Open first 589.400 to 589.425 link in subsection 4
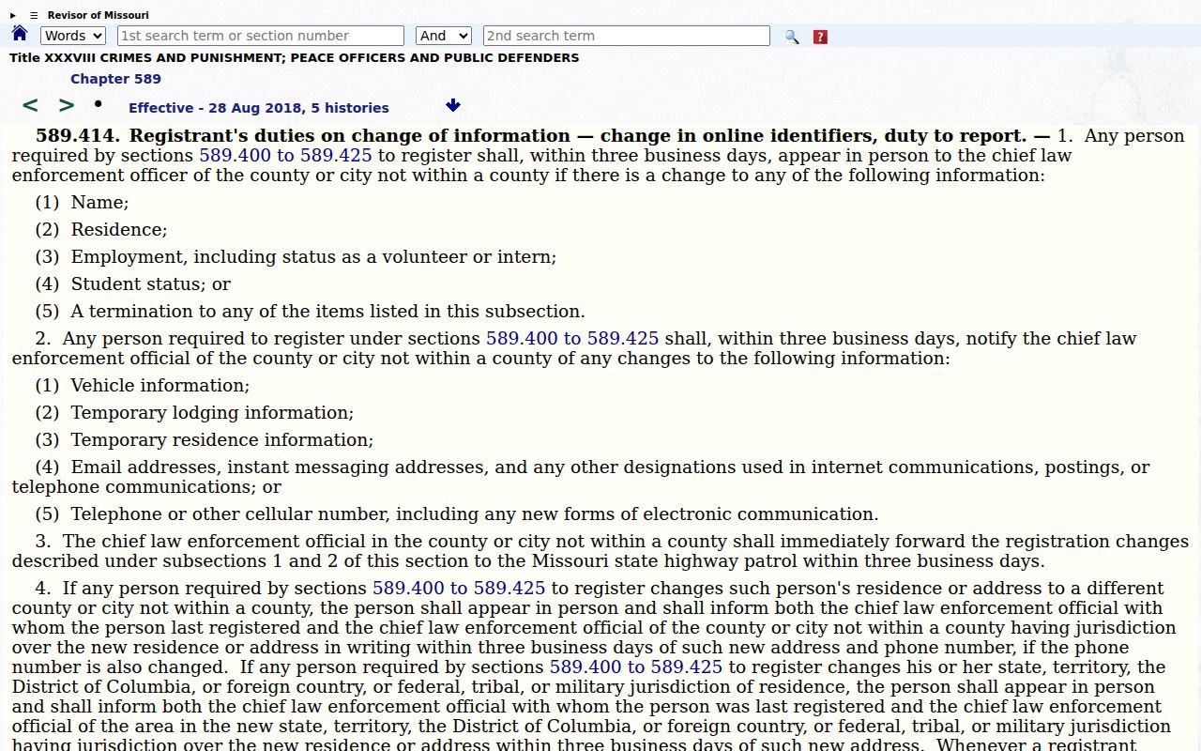This screenshot has height=751, width=1201. point(459,589)
